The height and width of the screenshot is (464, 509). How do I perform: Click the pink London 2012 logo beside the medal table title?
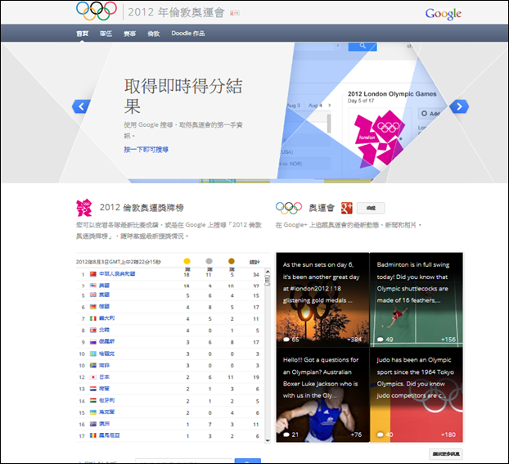pos(83,208)
